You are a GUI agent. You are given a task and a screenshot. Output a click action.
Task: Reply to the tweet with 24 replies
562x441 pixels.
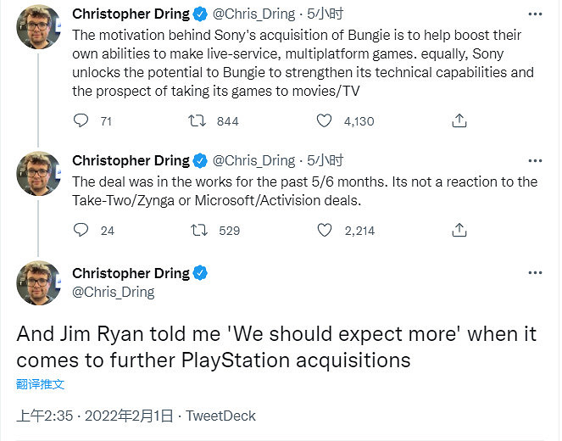[x=81, y=230]
